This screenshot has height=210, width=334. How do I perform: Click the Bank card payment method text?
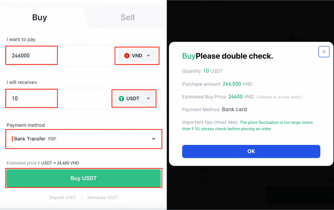coord(234,109)
